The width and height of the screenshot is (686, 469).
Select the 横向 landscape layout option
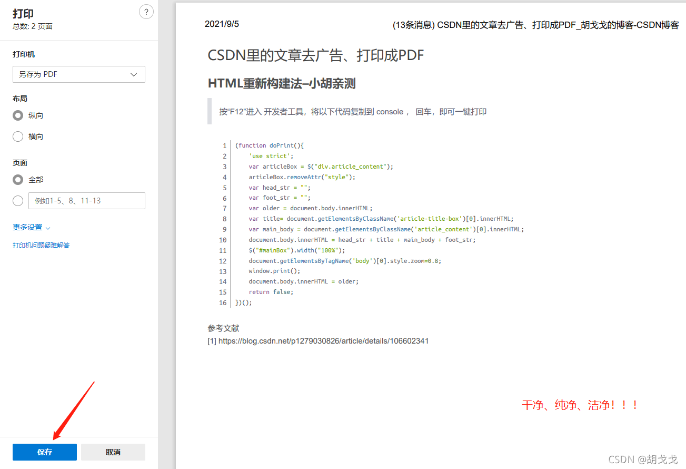coord(18,136)
